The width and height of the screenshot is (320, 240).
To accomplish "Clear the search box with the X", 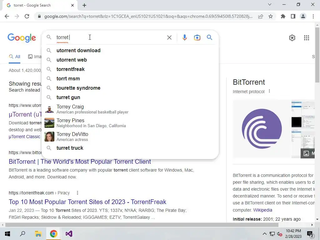I will coord(169,37).
